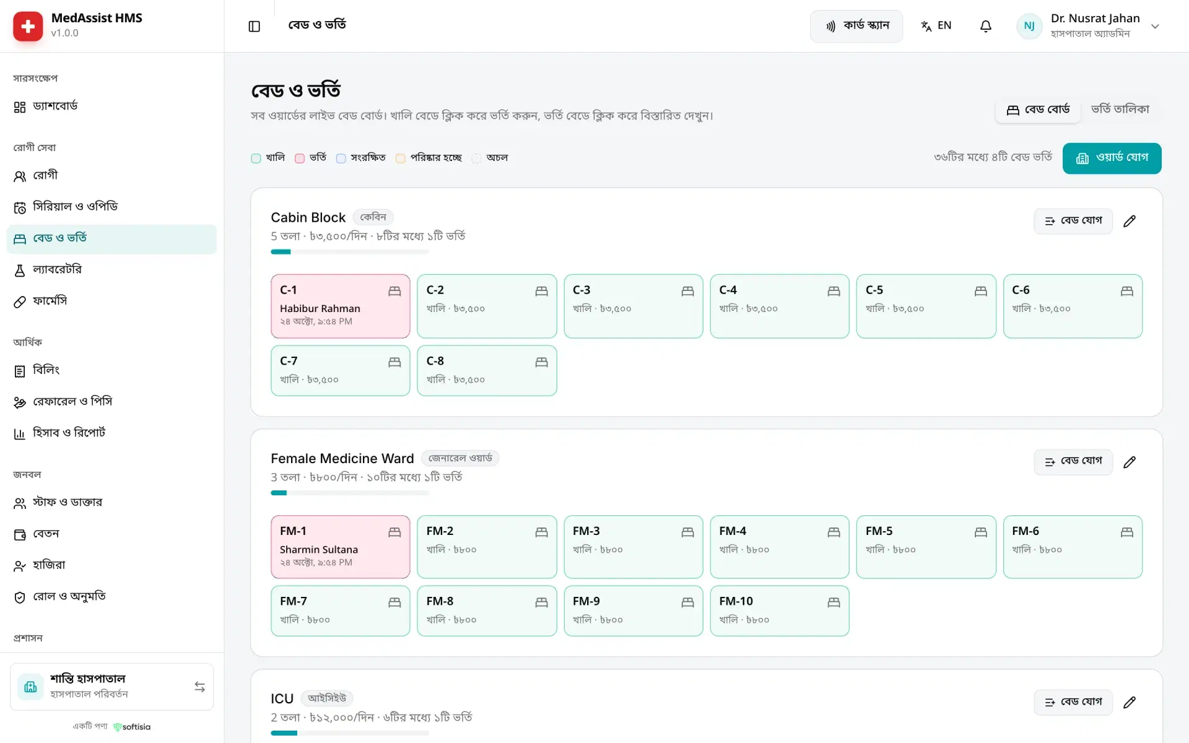This screenshot has width=1189, height=743.
Task: Select empty bed C-4
Action: (x=779, y=306)
